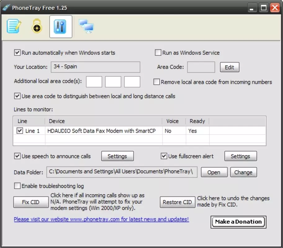Click the first additional local area code box
Viewport: 283px width, 248px height.
click(x=94, y=82)
